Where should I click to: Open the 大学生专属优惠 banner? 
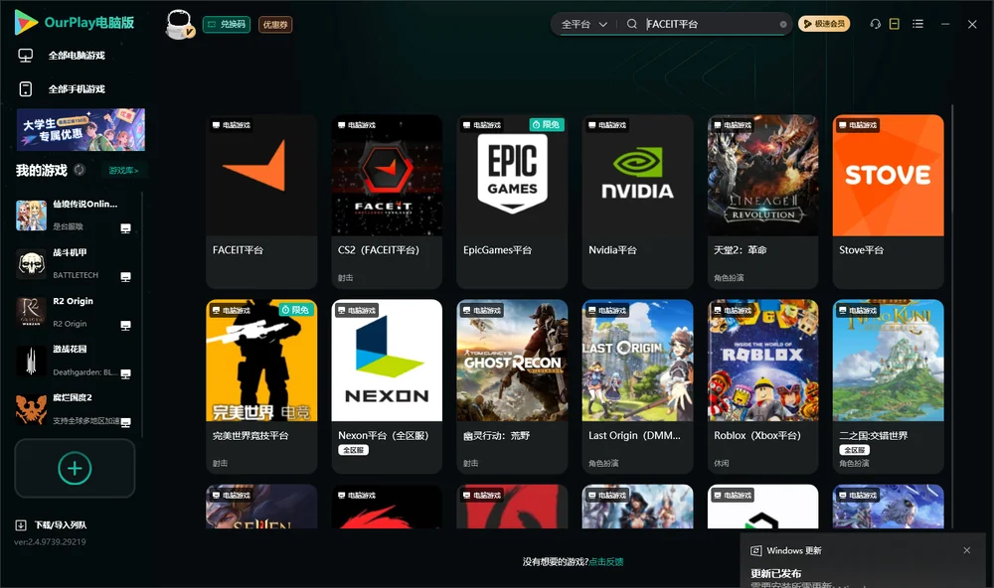tap(81, 130)
